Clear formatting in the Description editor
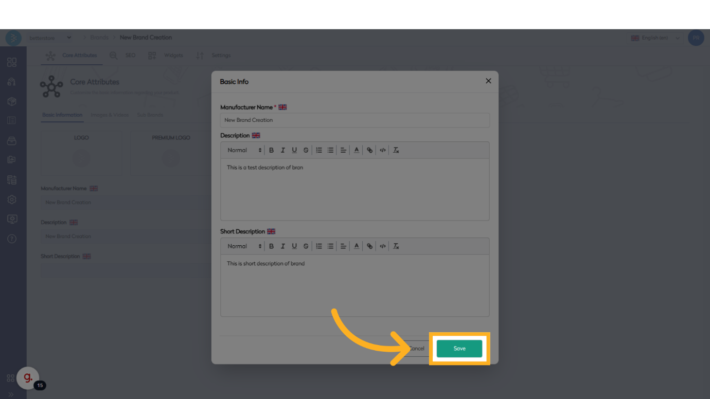The image size is (710, 399). (396, 150)
